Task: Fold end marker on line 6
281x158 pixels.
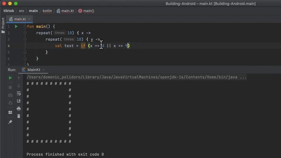Action: tap(25, 58)
